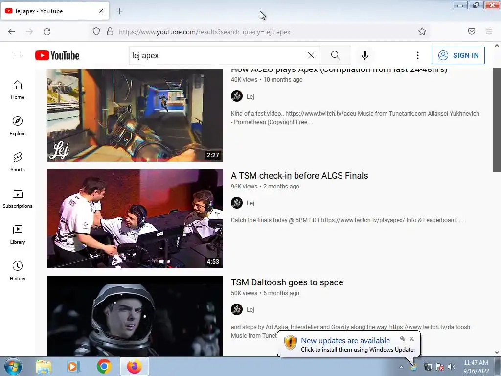Click title 'TSM Daltoosh goes to space'
Screen dimensions: 501x376
(x=287, y=282)
